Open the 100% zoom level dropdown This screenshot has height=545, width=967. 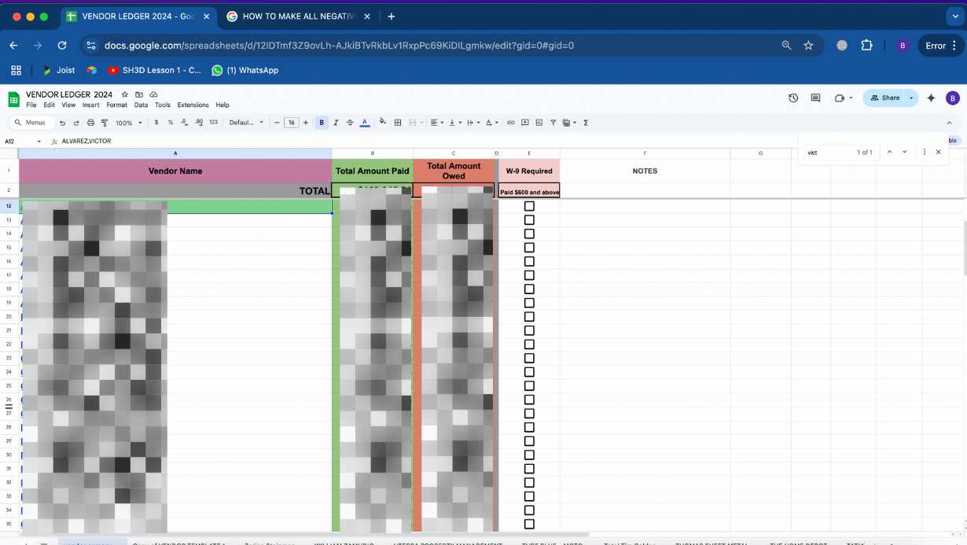pyautogui.click(x=129, y=123)
